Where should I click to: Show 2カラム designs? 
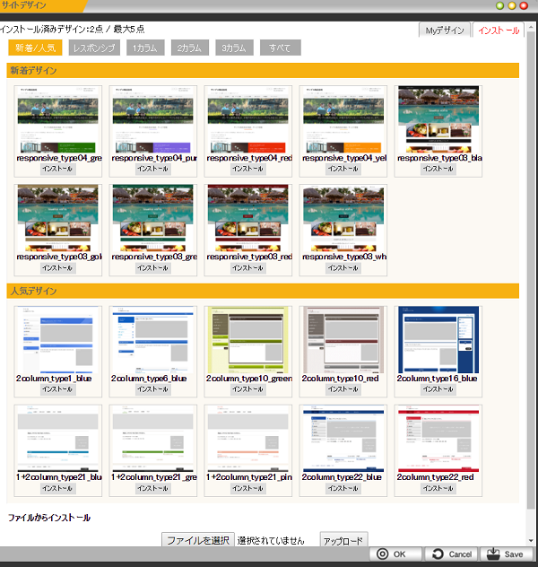[x=190, y=48]
